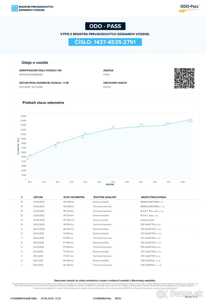Screen dimensions: 206x301
Task: Click the QR code image
Action: click(x=184, y=78)
